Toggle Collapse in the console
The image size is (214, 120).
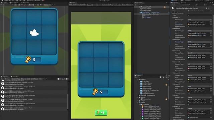tap(8, 79)
